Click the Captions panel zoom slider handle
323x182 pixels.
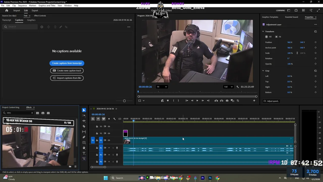124,101
